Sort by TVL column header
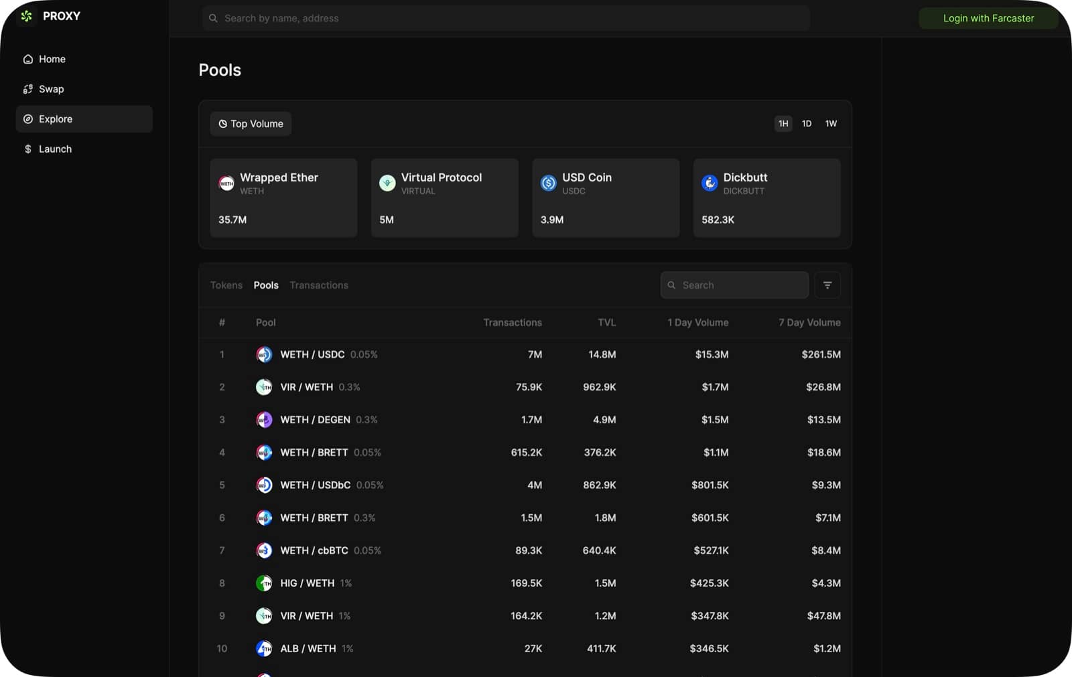Viewport: 1072px width, 677px height. [x=607, y=323]
